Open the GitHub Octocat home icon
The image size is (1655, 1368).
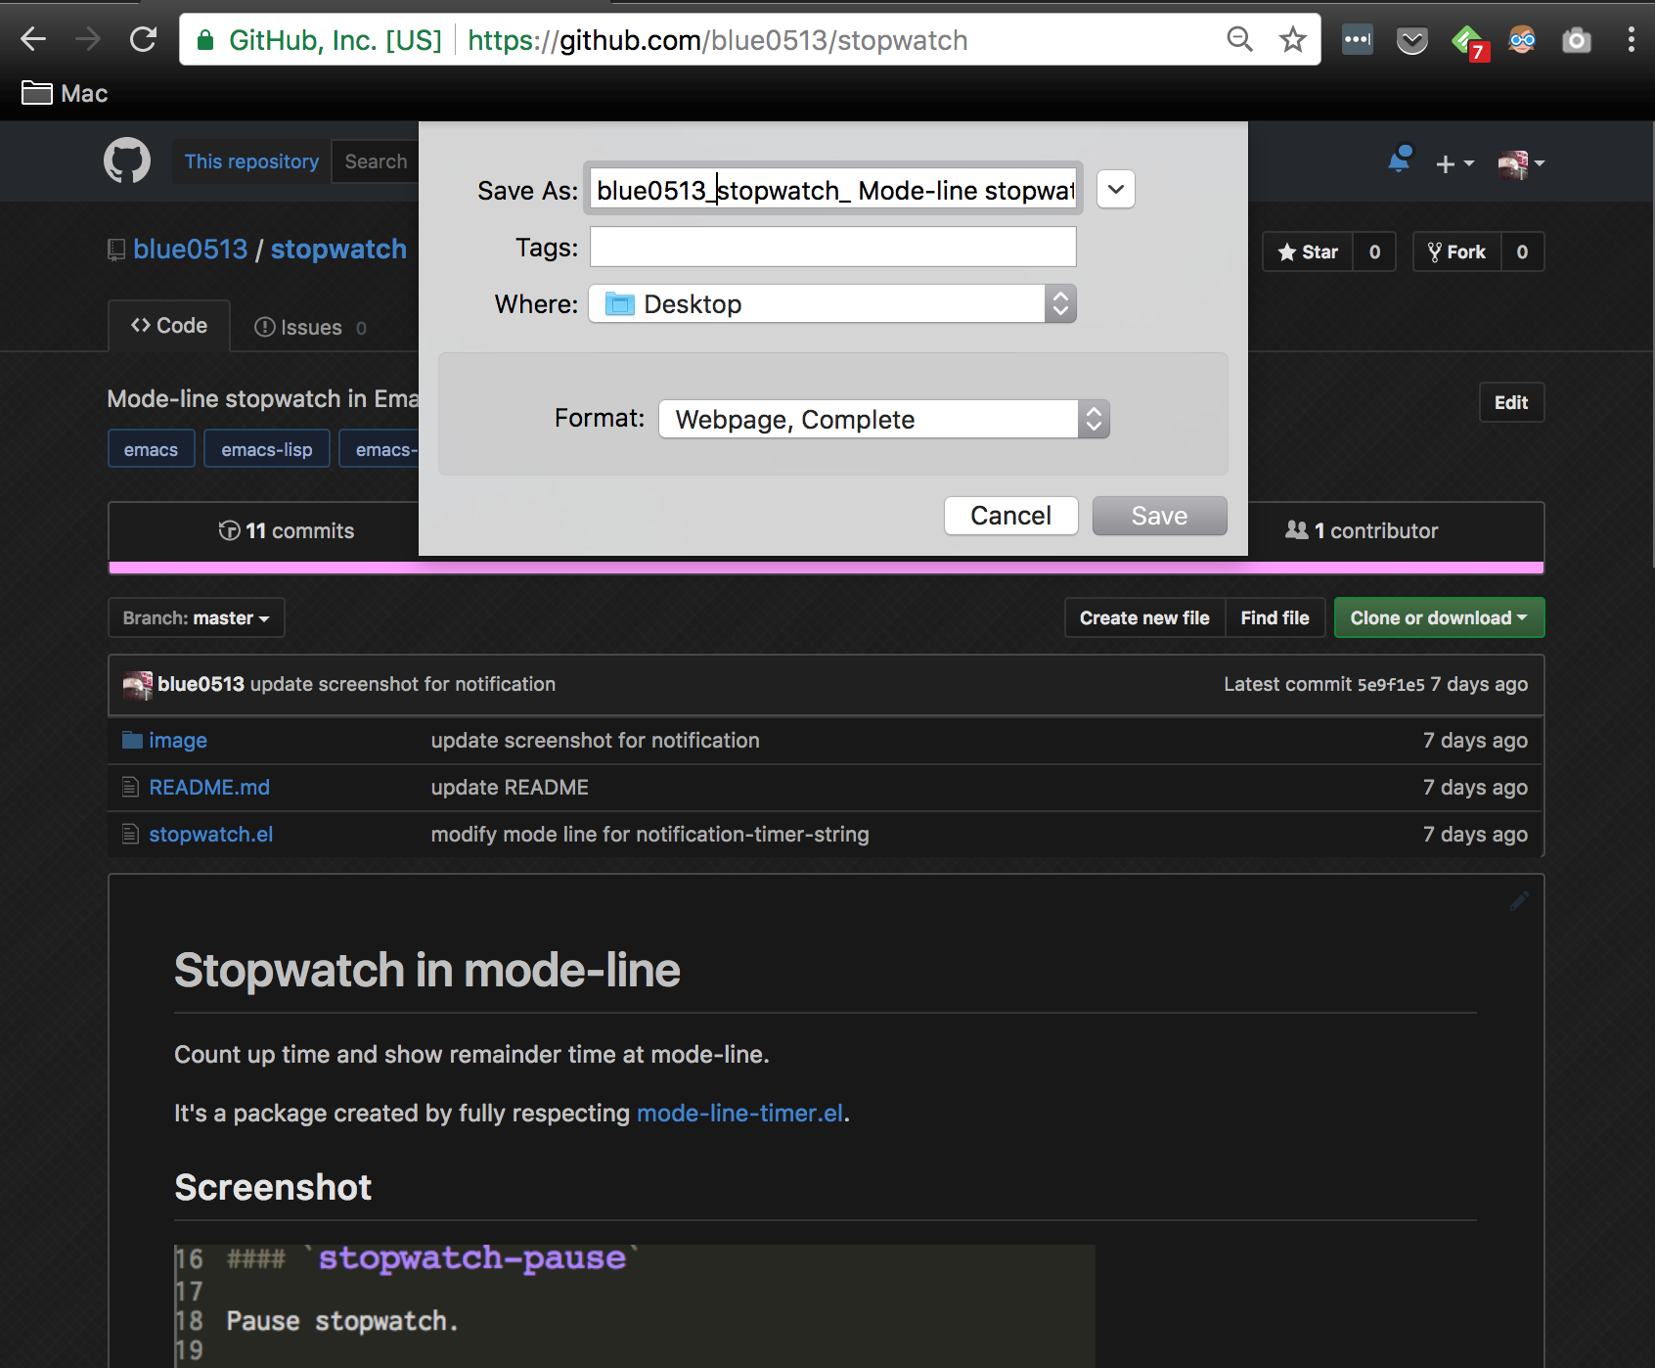point(126,160)
